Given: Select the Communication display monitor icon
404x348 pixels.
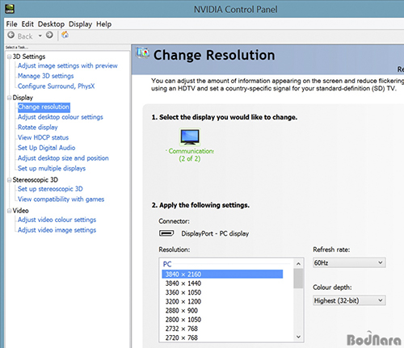Looking at the screenshot, I should tap(190, 136).
